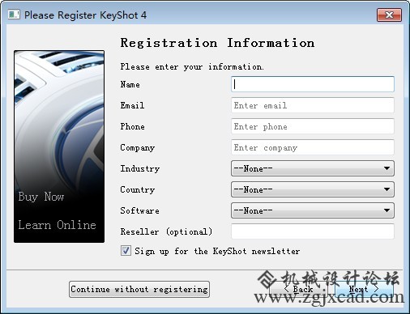Click the Enter email field
The height and width of the screenshot is (314, 410).
click(x=313, y=105)
